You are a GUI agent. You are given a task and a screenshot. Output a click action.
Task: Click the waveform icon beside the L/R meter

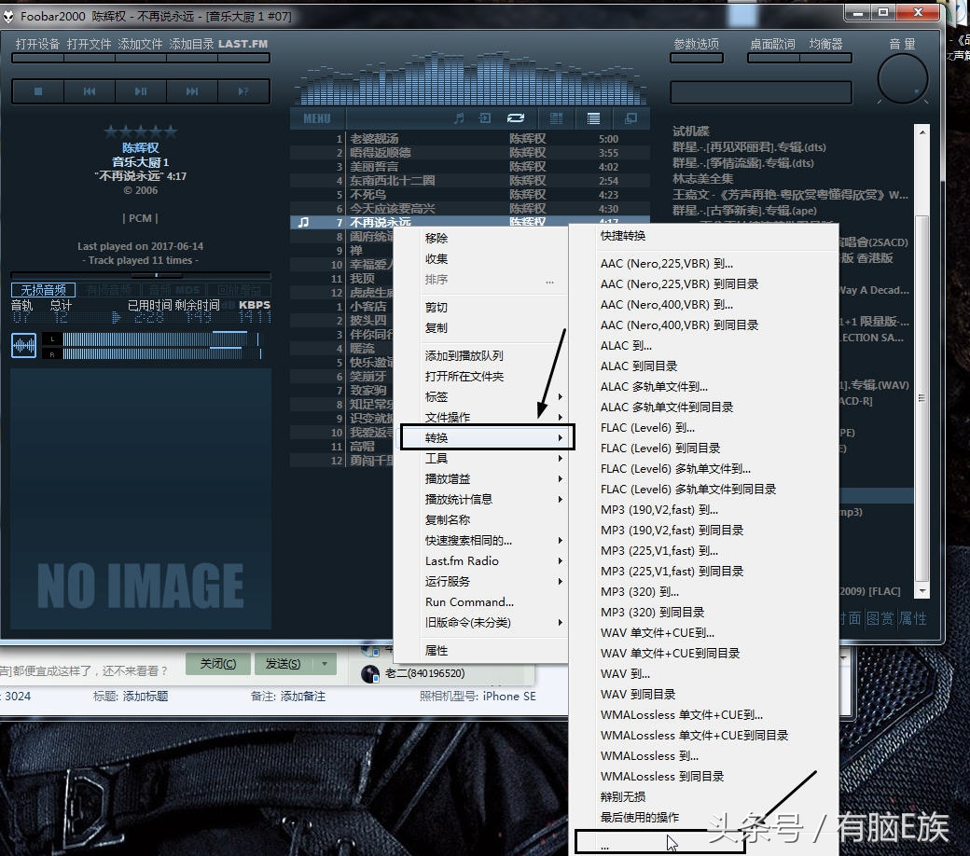click(23, 346)
